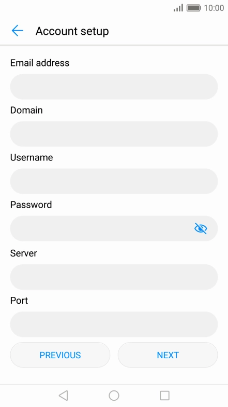Screen dimensions: 228x407
Task: Tap the battery status icon
Action: pyautogui.click(x=193, y=8)
